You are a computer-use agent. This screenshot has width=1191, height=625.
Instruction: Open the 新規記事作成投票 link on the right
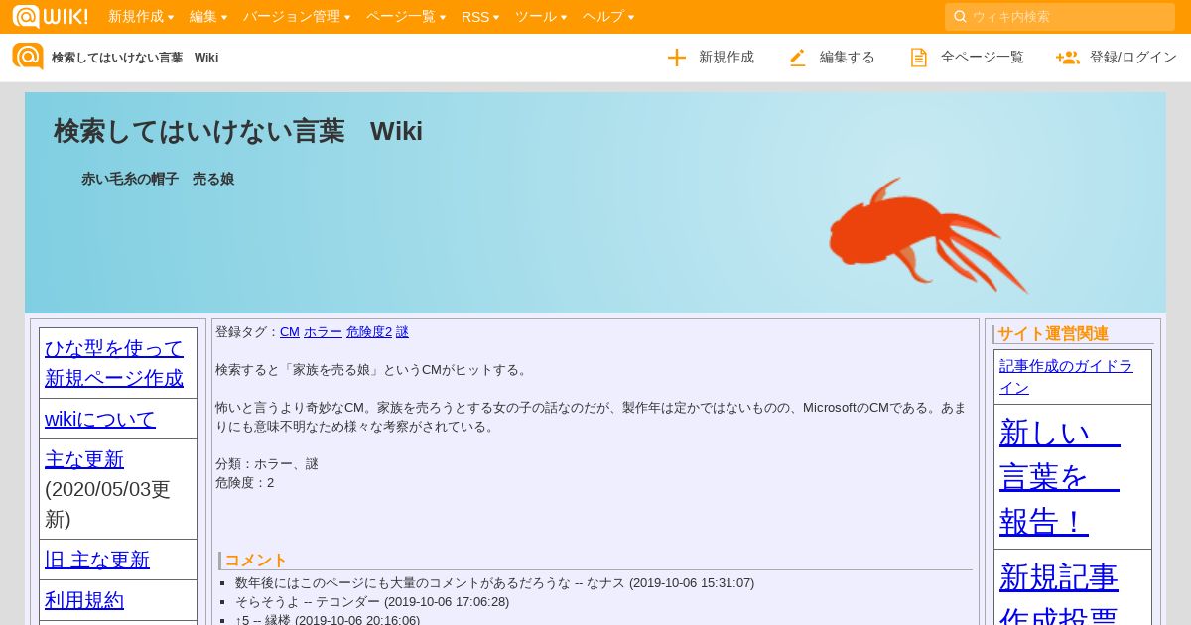point(1059,593)
